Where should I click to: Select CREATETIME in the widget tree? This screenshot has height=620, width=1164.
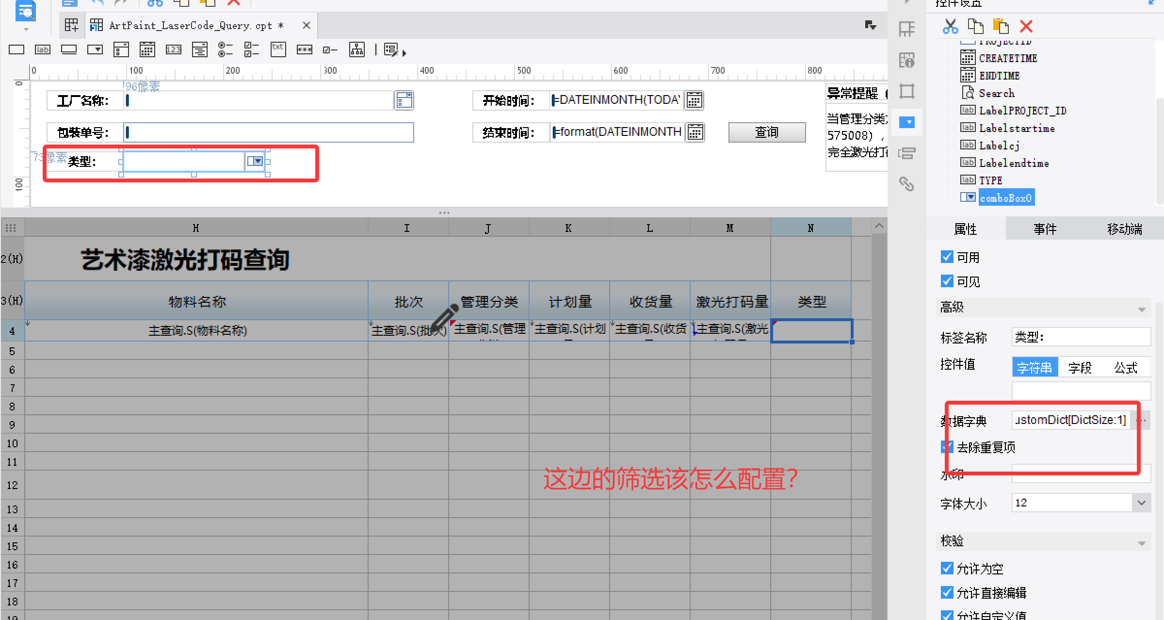(1008, 58)
